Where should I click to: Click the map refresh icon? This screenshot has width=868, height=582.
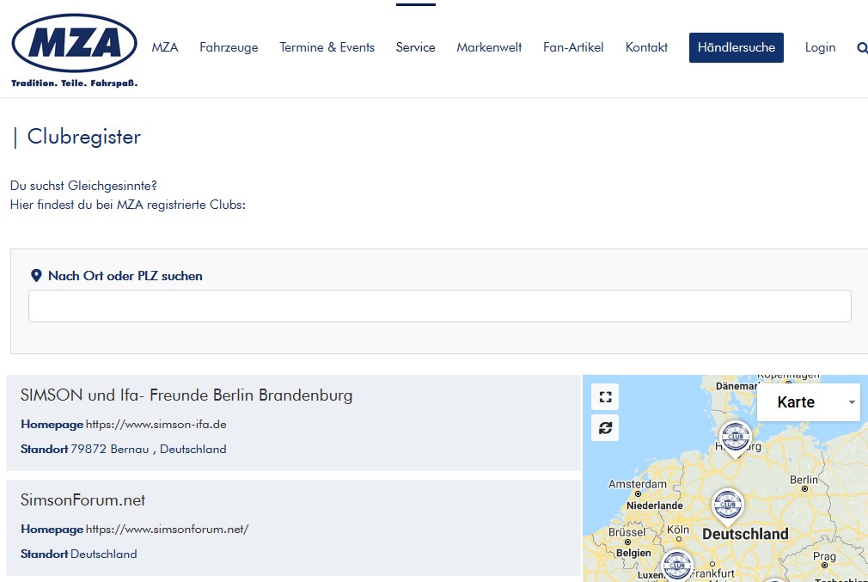(605, 427)
